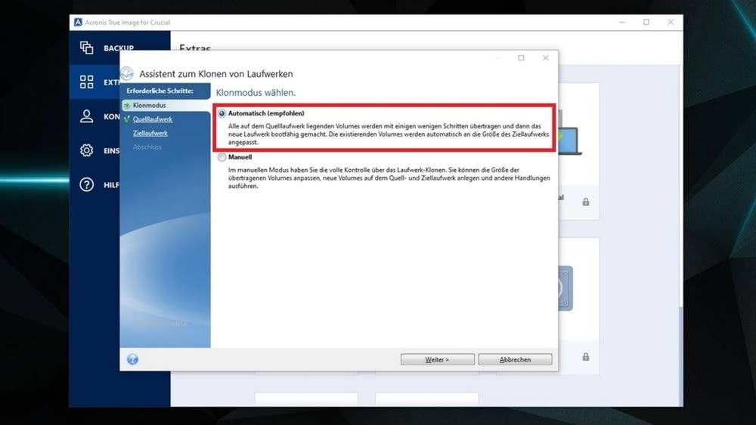Maximize the Acronis True Image window
The image size is (756, 425).
(646, 22)
